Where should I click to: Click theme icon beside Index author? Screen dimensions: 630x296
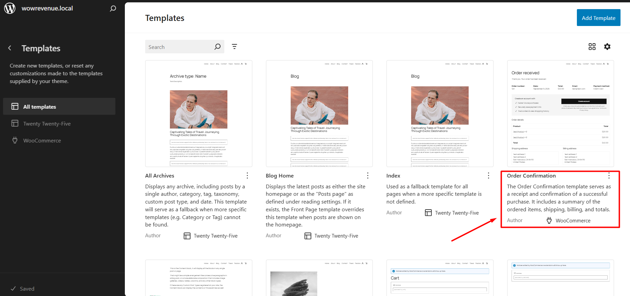[428, 213]
